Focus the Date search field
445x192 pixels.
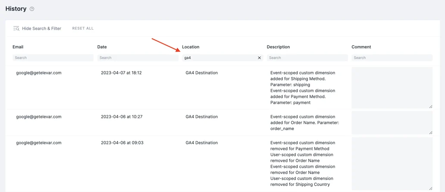coord(138,58)
